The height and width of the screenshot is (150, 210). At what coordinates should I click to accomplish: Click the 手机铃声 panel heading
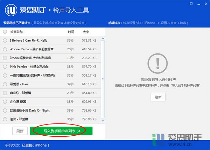(x=114, y=23)
